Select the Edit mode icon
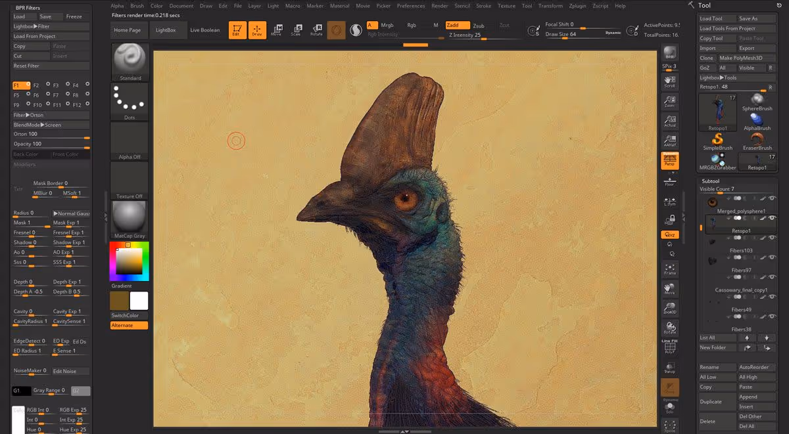The image size is (789, 434). pyautogui.click(x=237, y=30)
